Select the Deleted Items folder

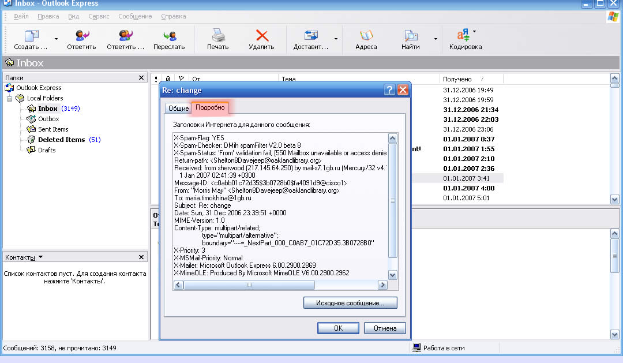pyautogui.click(x=61, y=140)
